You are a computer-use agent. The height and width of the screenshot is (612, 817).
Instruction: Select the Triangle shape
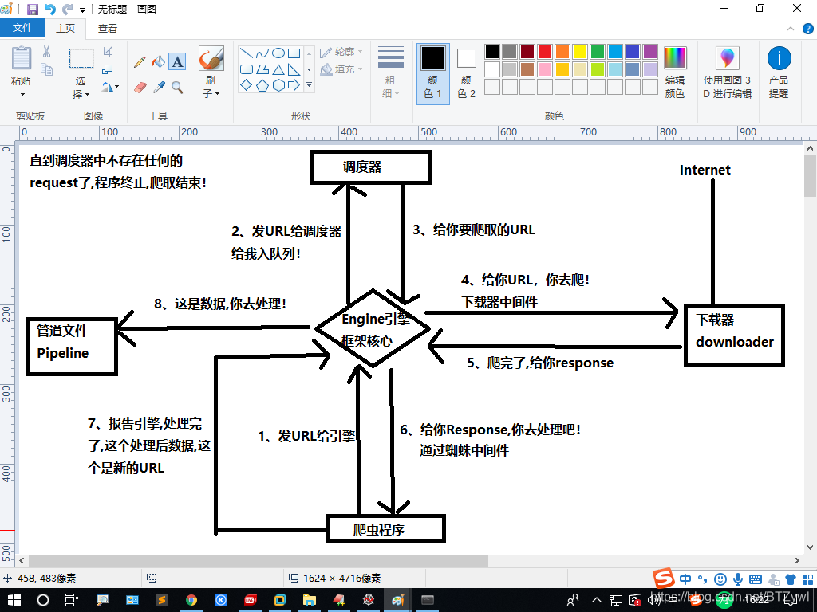pos(278,69)
